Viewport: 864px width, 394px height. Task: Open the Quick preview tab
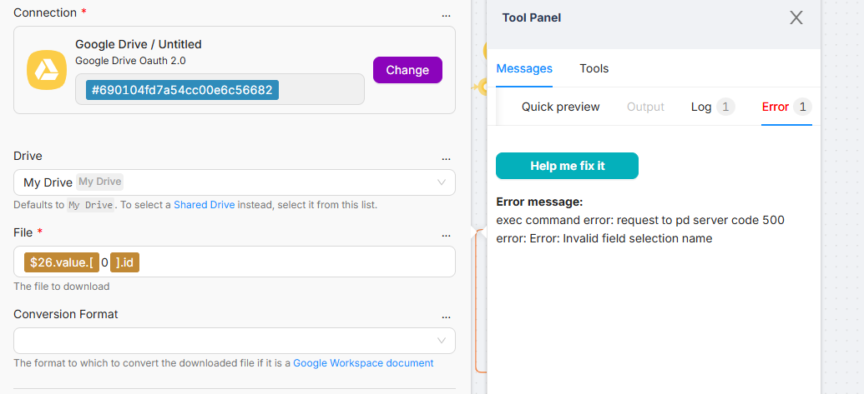(560, 107)
